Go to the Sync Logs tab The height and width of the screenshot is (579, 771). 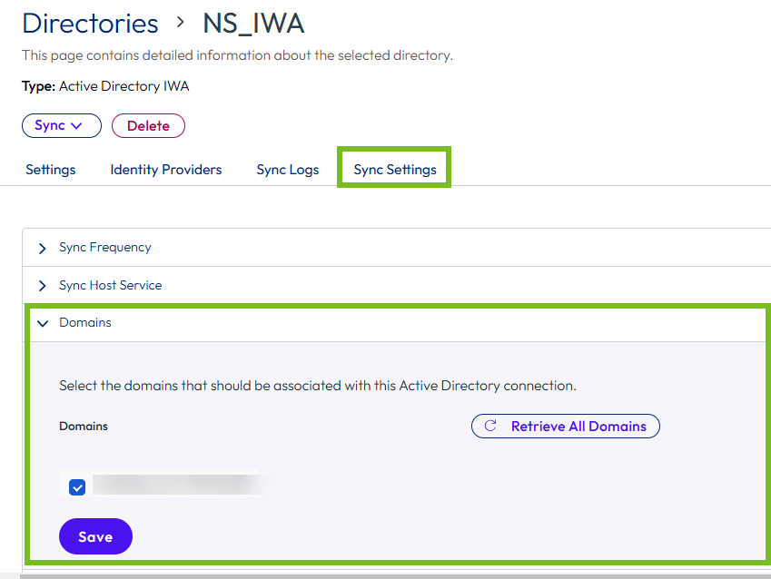point(288,170)
